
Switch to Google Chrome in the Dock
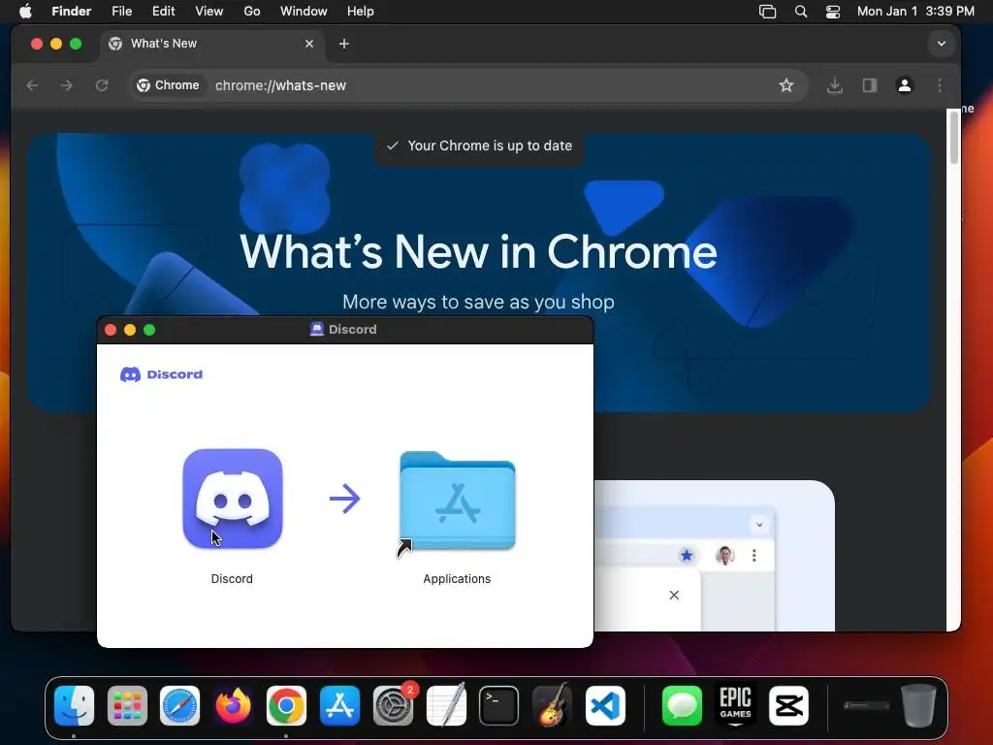click(x=286, y=705)
